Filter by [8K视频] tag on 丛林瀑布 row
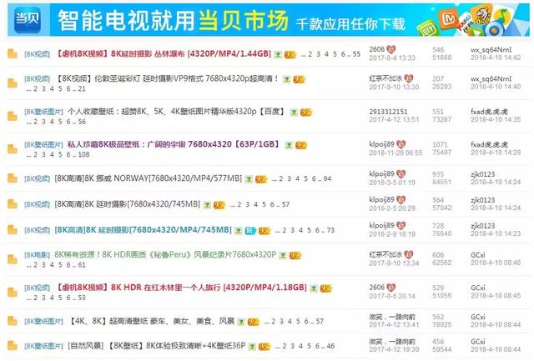 [x=37, y=54]
